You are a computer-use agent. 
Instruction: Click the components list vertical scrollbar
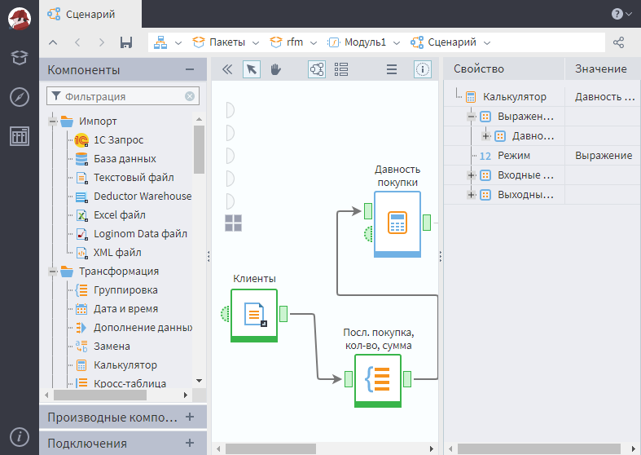199,150
